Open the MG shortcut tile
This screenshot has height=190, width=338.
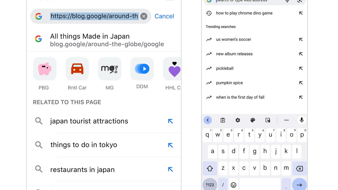(110, 69)
